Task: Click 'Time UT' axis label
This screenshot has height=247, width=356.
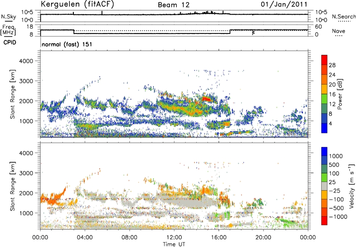Action: coord(174,244)
